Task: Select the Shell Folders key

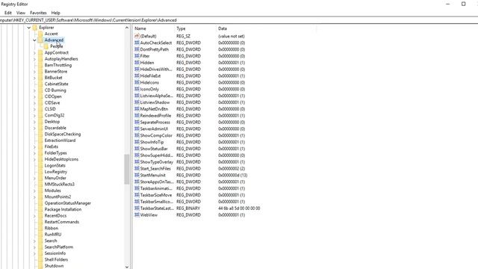Action: coord(56,259)
